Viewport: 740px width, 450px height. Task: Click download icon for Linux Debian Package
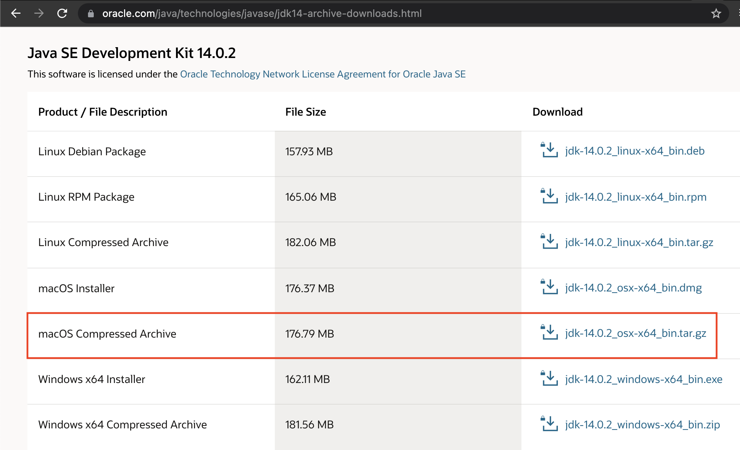549,150
